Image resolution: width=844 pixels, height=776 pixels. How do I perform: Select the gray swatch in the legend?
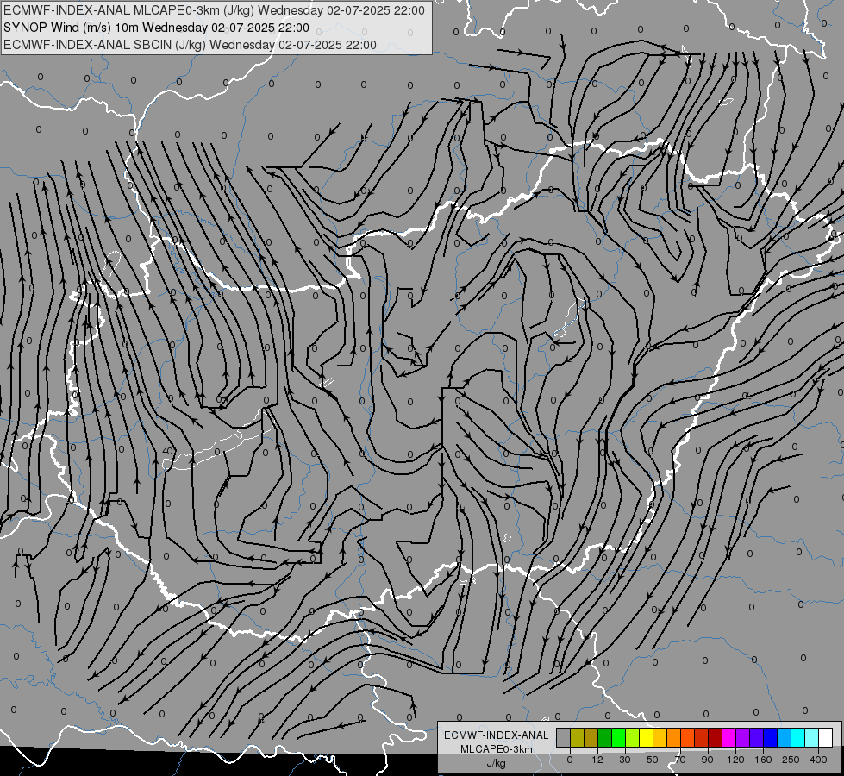coord(564,738)
